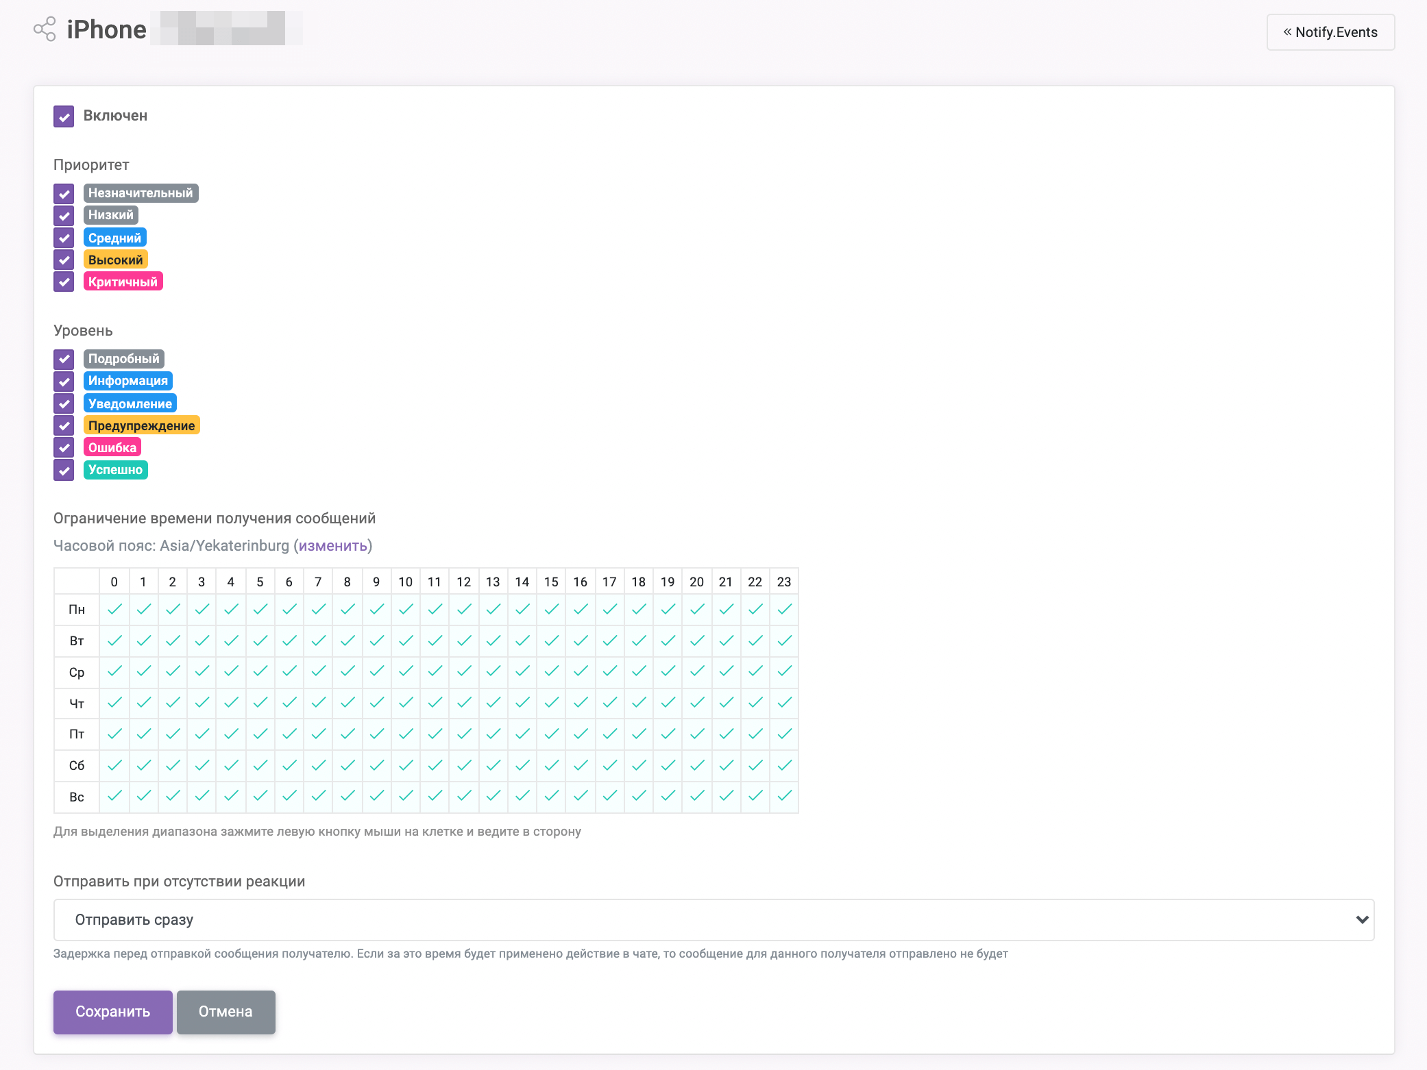Go back to Notify.Events
This screenshot has height=1070, width=1427.
[1330, 32]
